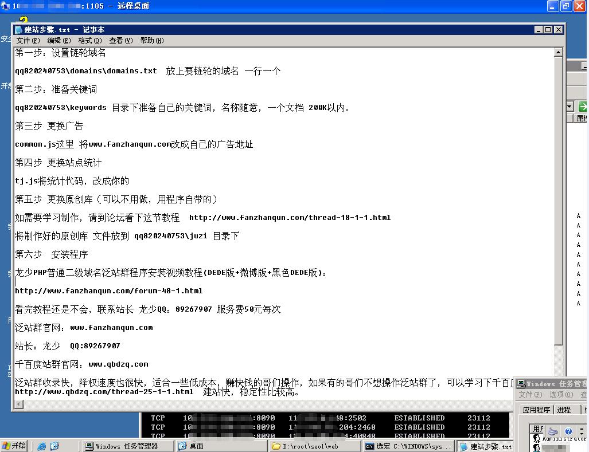Launch Internet Explorer from quick launch
This screenshot has height=452, width=589.
point(42,446)
